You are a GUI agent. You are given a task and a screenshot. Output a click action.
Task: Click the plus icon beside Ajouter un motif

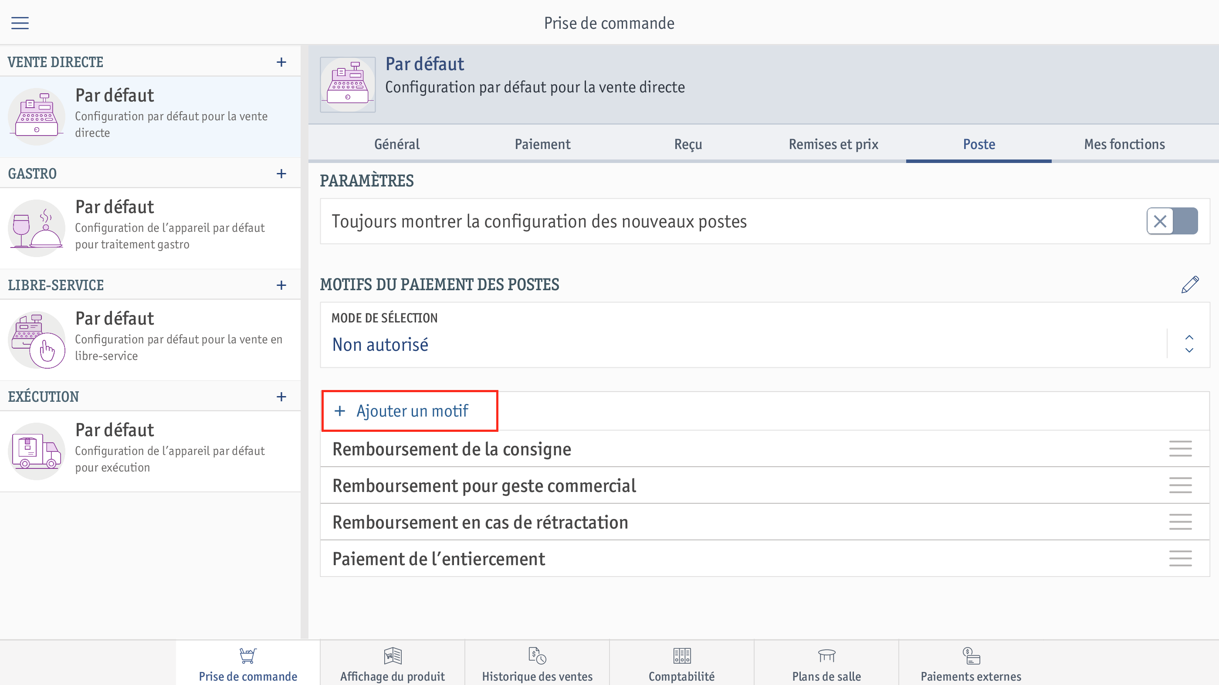pyautogui.click(x=340, y=411)
